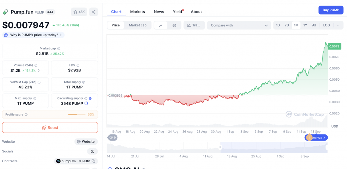Viewport: 347px width, 169px height.
Task: Click the 0.003636 baseline price label
Action: [115, 96]
